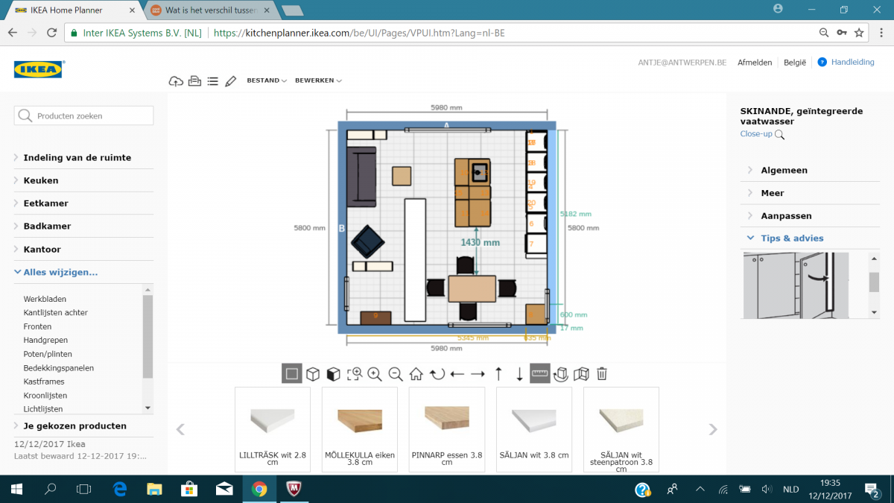894x503 pixels.
Task: Click the print icon in the top toolbar
Action: (x=194, y=80)
